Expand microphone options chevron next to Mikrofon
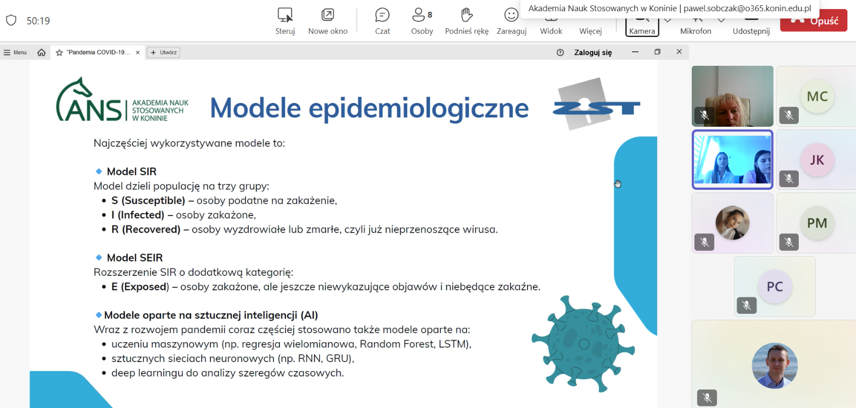Viewport: 856px width, 408px height. coord(721,20)
